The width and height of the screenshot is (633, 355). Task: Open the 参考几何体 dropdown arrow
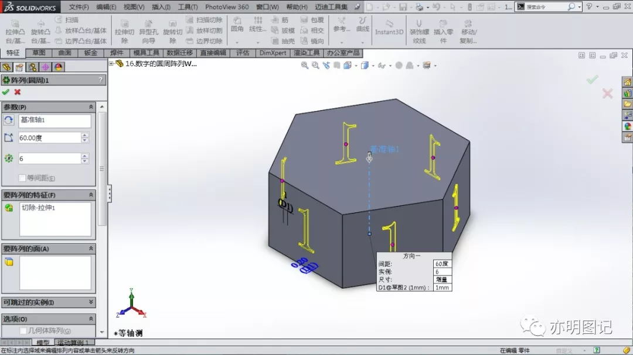coord(342,42)
